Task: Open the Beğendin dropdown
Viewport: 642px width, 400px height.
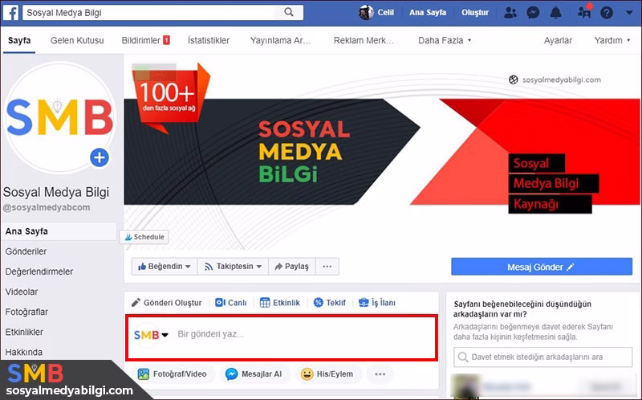Action: pyautogui.click(x=165, y=267)
